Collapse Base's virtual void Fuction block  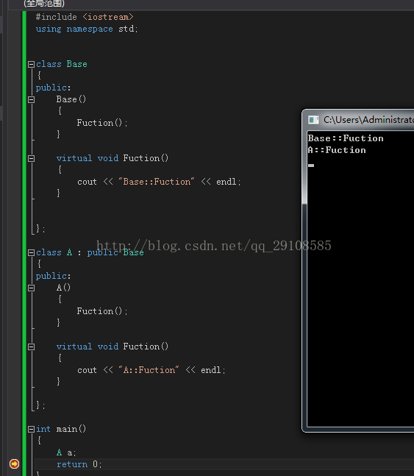click(x=31, y=158)
